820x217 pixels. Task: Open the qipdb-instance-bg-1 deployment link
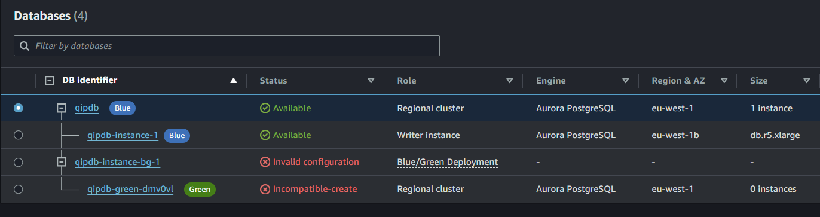117,162
